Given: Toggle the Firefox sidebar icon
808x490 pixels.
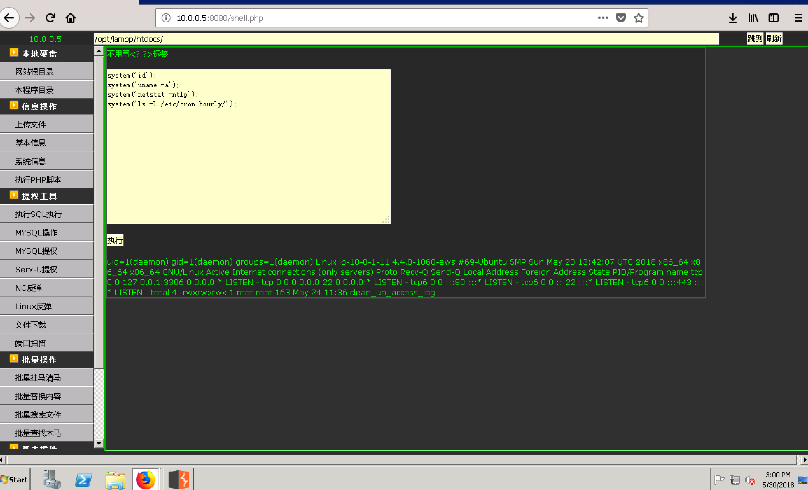Looking at the screenshot, I should [774, 18].
